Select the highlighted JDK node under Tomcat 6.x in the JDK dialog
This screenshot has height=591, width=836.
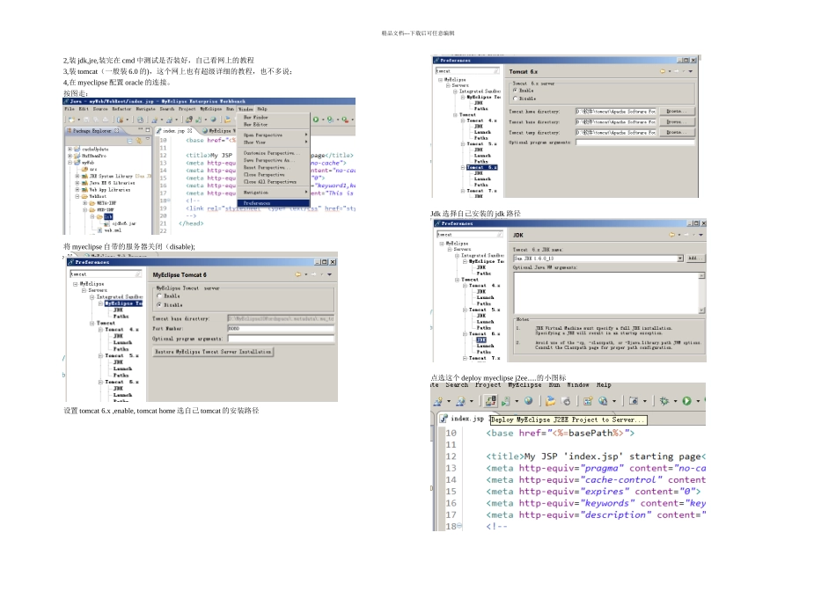pyautogui.click(x=480, y=339)
